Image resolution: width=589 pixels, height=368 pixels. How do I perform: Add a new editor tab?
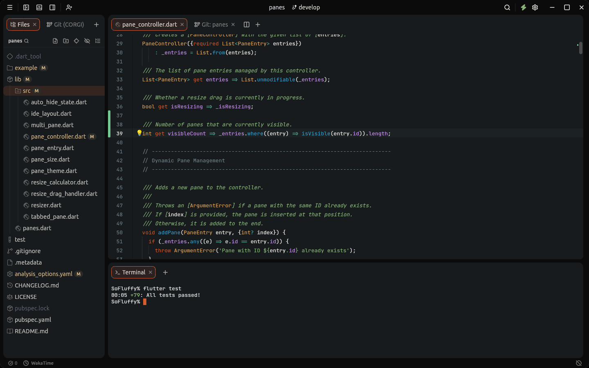click(x=258, y=25)
